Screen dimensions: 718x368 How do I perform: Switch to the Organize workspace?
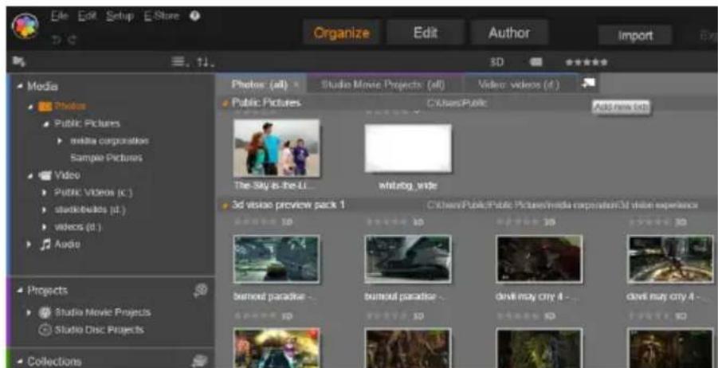[x=342, y=33]
